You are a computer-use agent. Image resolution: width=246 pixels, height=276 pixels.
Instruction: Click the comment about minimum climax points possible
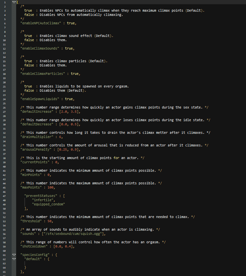point(91,171)
